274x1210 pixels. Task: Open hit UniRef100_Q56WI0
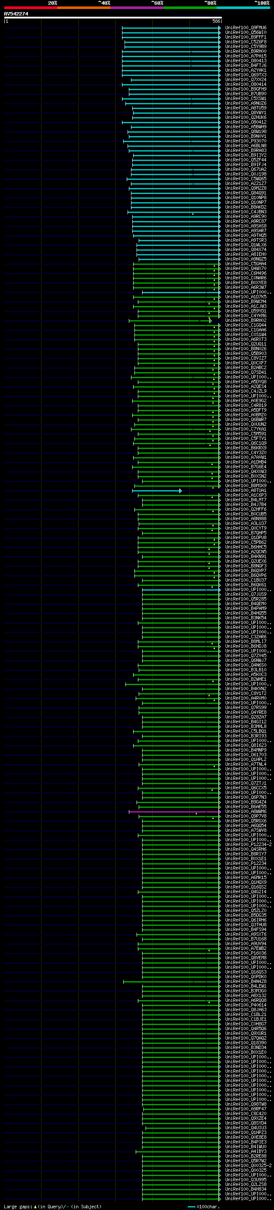[x=246, y=33]
